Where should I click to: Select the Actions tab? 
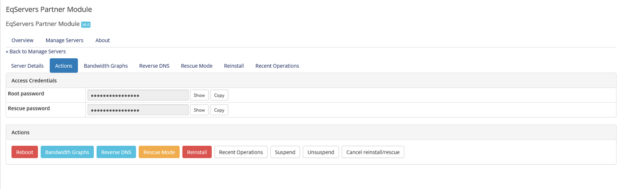click(64, 66)
